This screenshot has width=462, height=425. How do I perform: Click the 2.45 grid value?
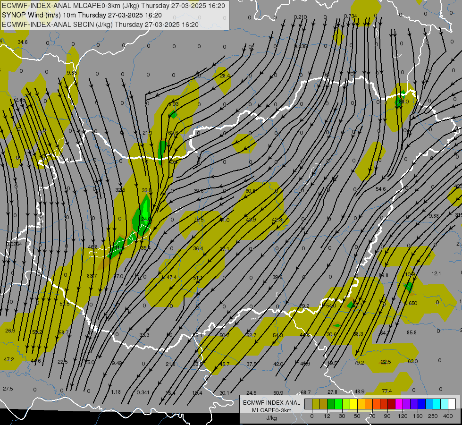[20, 100]
